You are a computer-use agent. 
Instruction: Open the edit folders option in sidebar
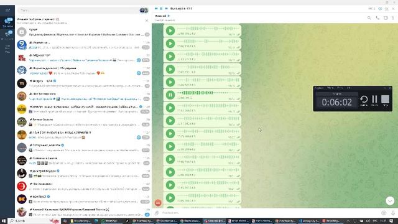(7, 49)
